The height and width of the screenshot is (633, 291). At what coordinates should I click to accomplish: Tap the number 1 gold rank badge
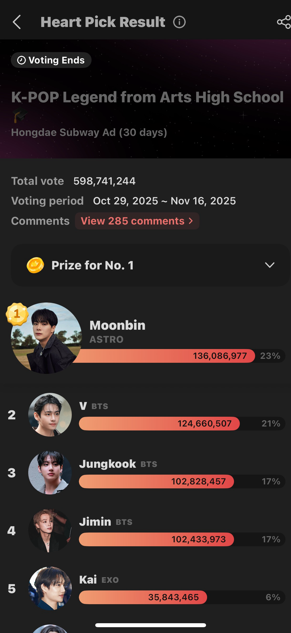17,314
